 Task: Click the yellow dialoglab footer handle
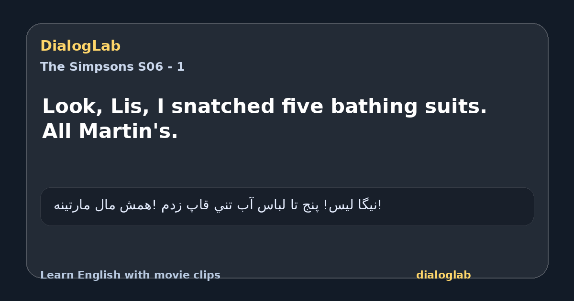(443, 275)
